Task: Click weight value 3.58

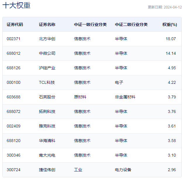Action: coord(172,141)
